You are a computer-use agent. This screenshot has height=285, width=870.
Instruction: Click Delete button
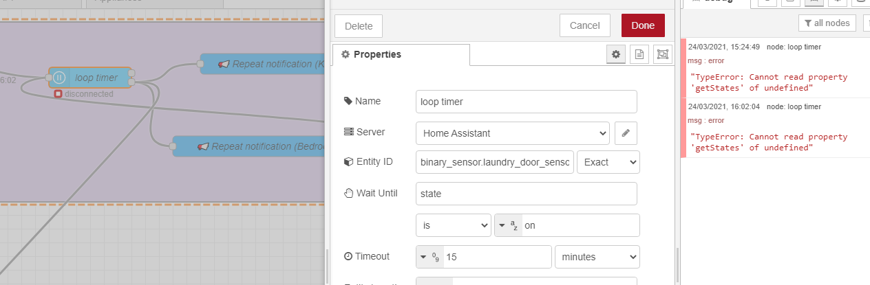click(359, 26)
